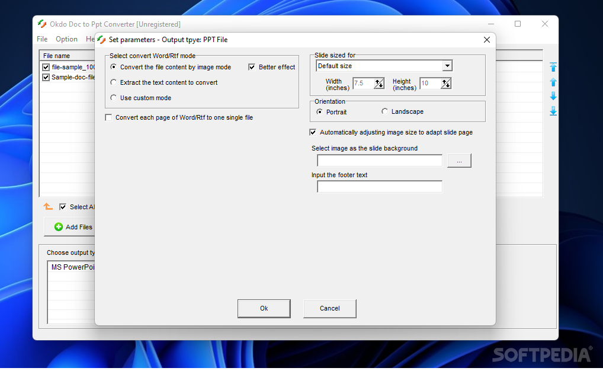Click the Width inches spinner arrows
Image resolution: width=603 pixels, height=371 pixels.
click(x=379, y=84)
